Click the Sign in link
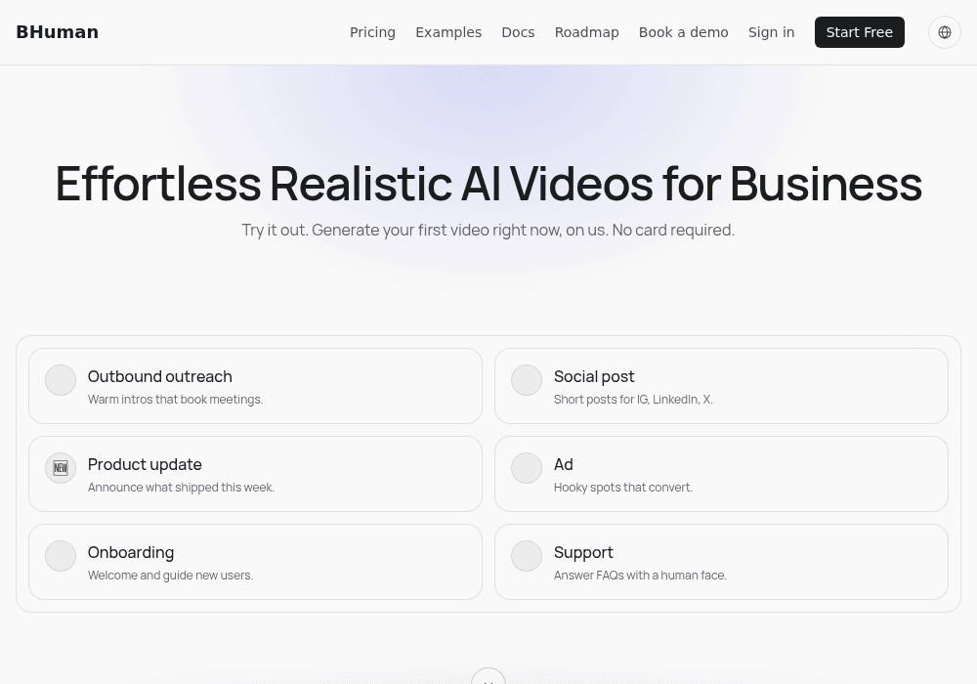The image size is (977, 684). tap(772, 32)
